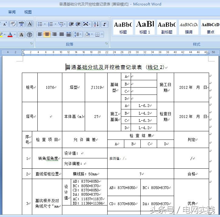Image resolution: width=220 pixels, height=217 pixels.
Task: Align text right
Action: 54,34
